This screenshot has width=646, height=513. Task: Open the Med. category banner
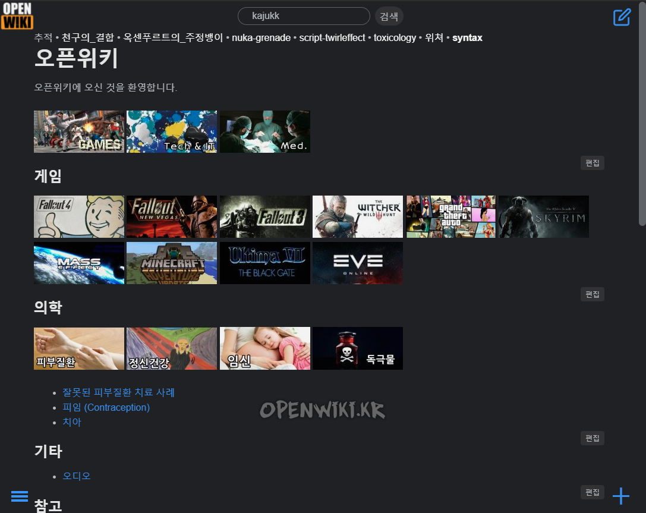pyautogui.click(x=265, y=131)
